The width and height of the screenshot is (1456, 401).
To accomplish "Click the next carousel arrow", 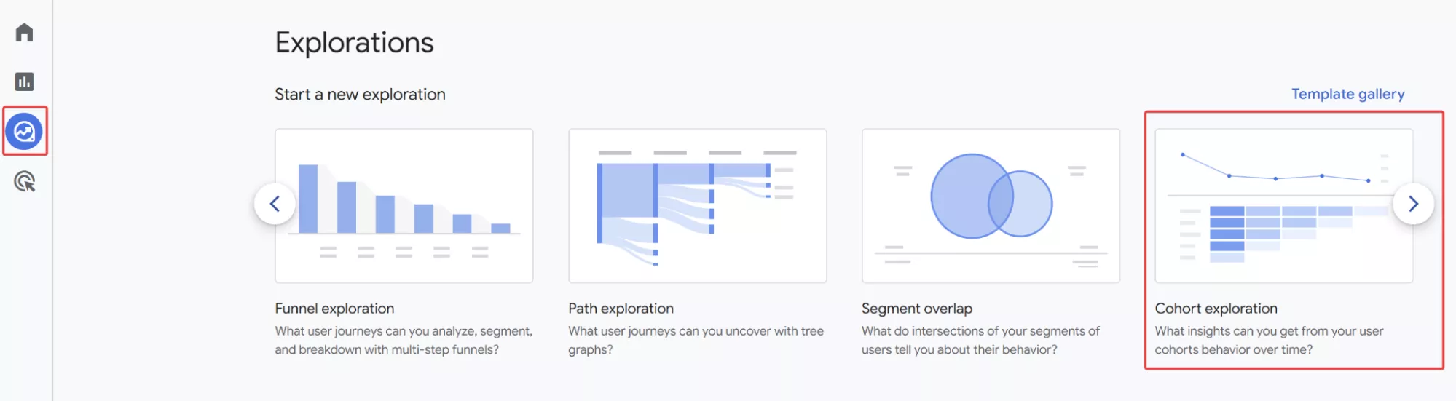I will [1413, 204].
